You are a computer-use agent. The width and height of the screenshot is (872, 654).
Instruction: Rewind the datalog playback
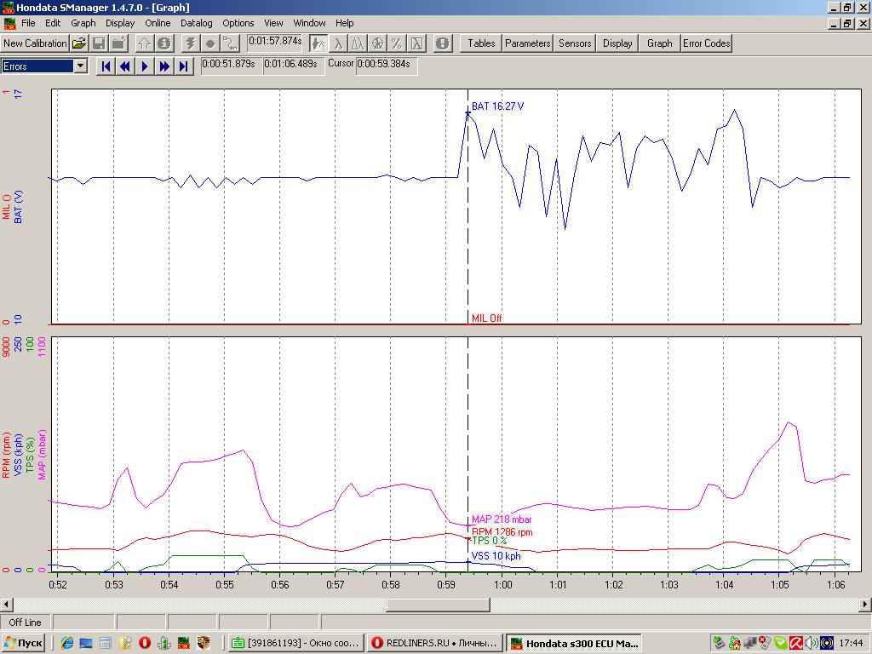(x=125, y=66)
